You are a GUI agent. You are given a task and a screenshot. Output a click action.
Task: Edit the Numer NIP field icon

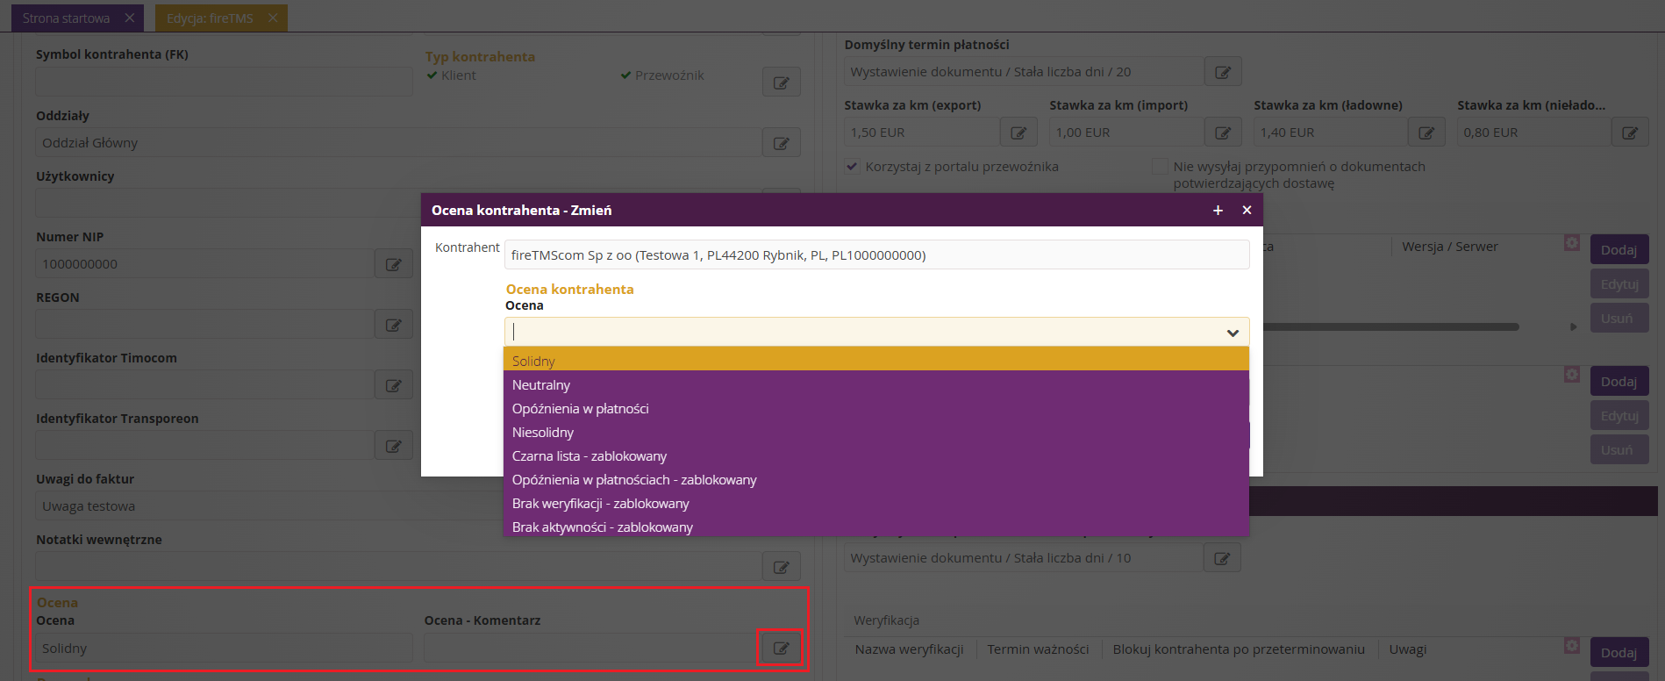pyautogui.click(x=393, y=264)
